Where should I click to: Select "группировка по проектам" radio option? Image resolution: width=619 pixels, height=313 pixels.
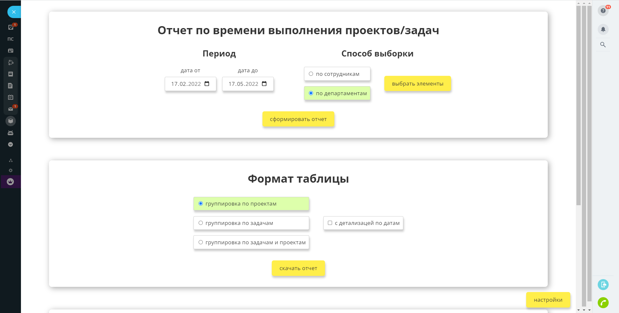(251, 204)
